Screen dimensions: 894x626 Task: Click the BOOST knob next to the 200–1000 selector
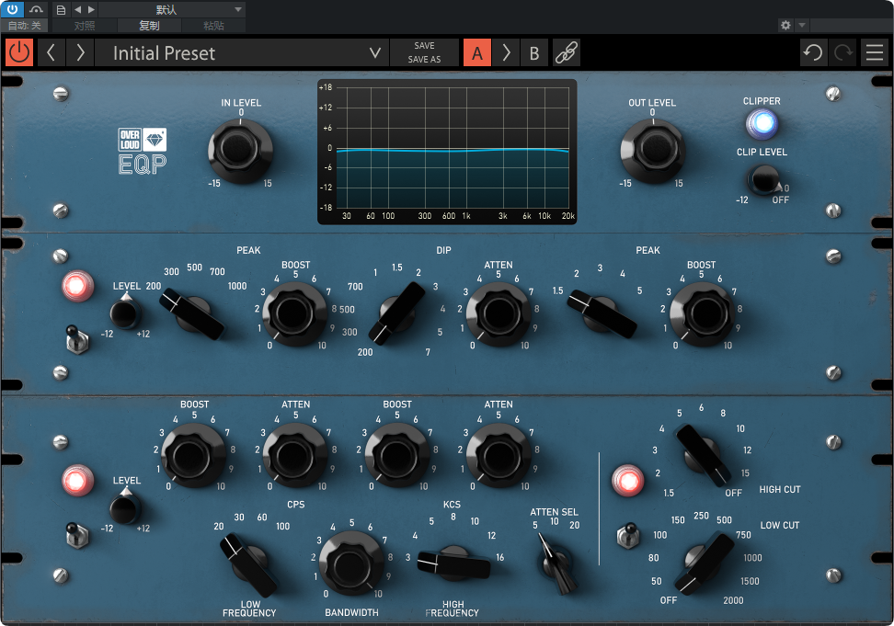pyautogui.click(x=294, y=313)
